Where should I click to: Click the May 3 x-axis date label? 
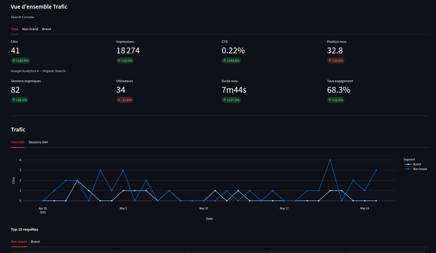pyautogui.click(x=123, y=208)
